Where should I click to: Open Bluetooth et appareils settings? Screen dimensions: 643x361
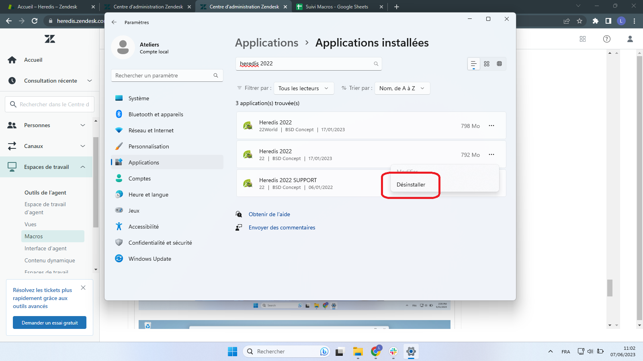(x=156, y=114)
